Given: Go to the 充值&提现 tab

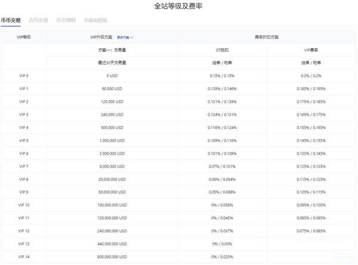Looking at the screenshot, I should pos(95,20).
